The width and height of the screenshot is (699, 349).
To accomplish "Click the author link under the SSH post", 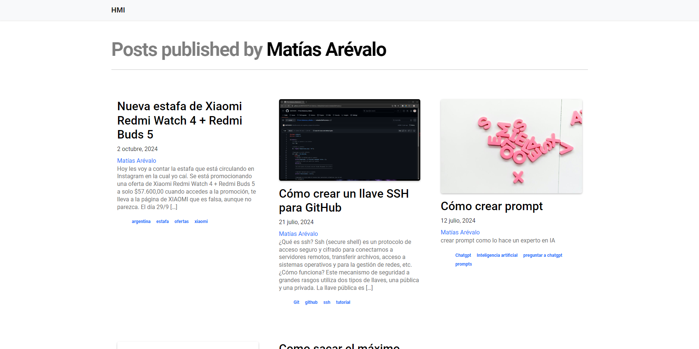I will click(298, 234).
